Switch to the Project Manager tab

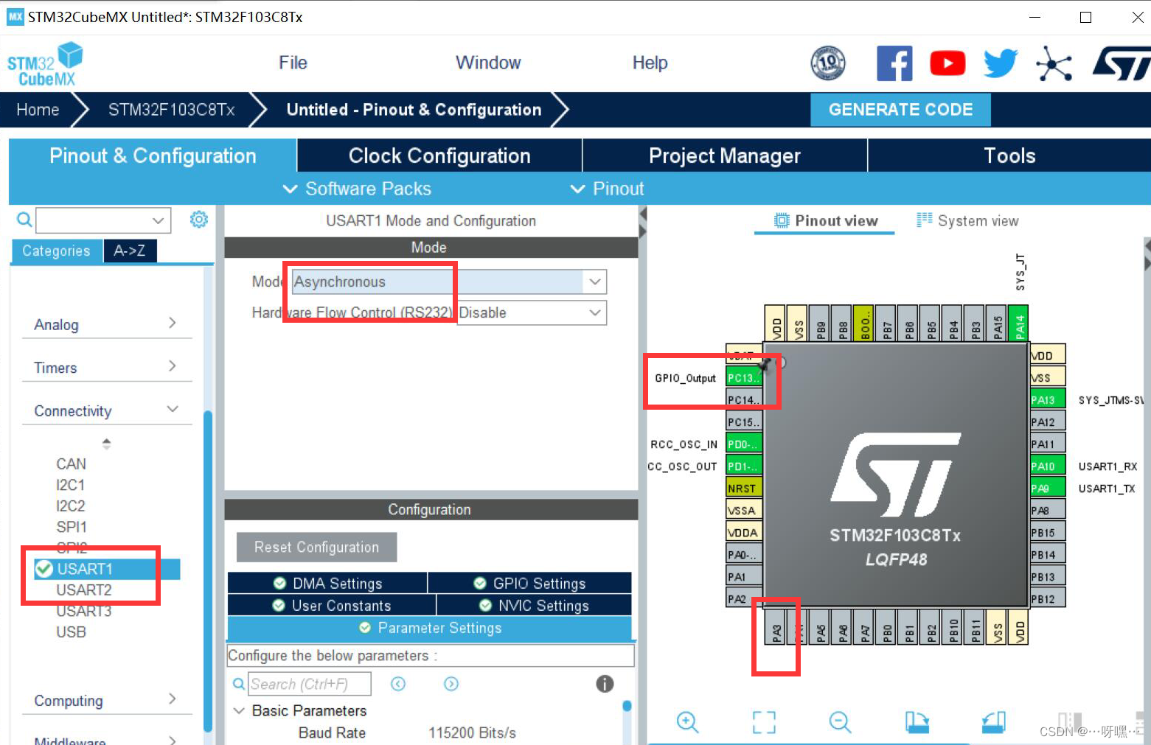[725, 155]
